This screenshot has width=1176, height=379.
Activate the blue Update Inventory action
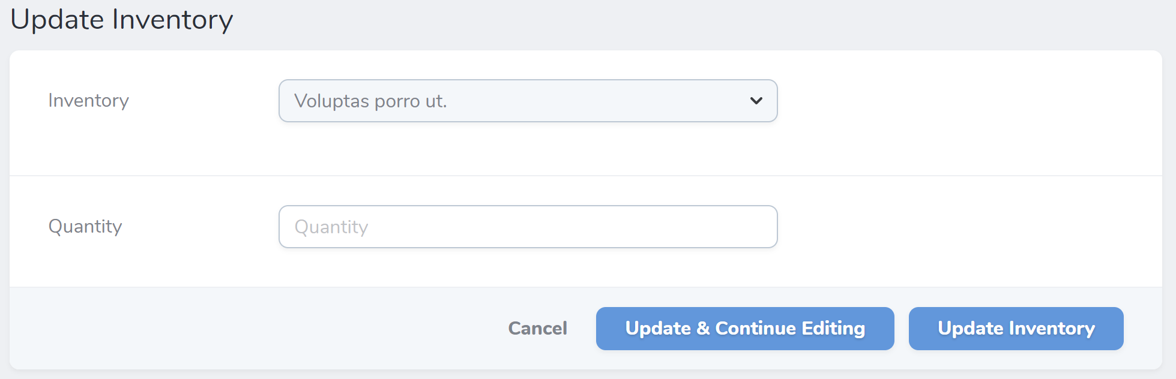click(1015, 328)
